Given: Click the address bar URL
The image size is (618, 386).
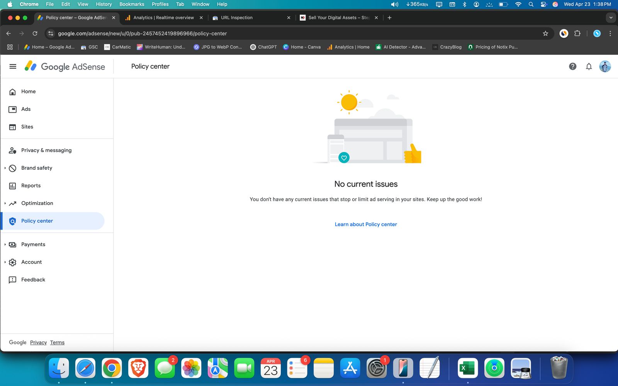Looking at the screenshot, I should 142,34.
